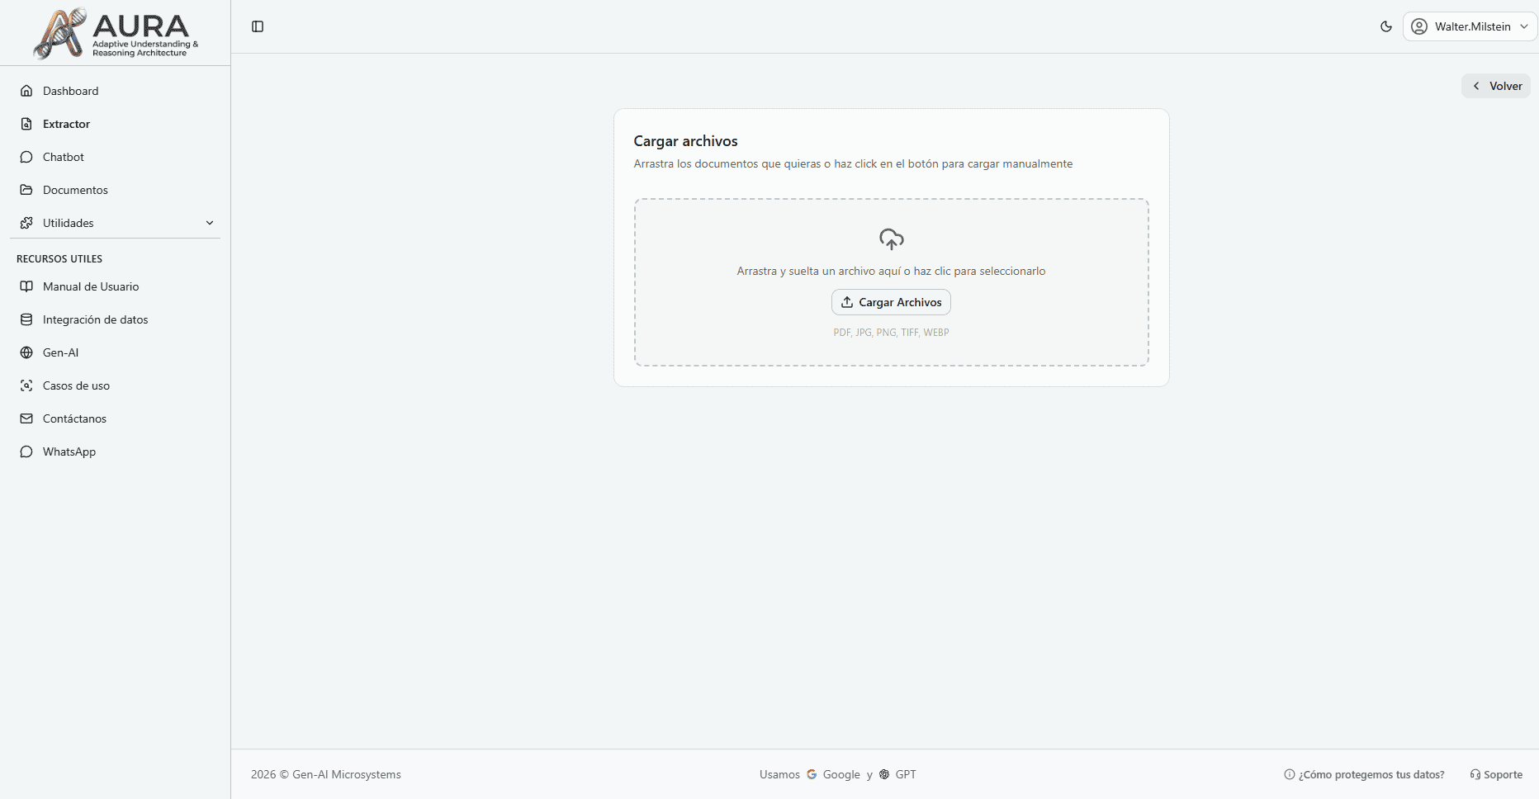This screenshot has width=1539, height=799.
Task: Toggle dark mode with the moon icon
Action: click(1385, 26)
